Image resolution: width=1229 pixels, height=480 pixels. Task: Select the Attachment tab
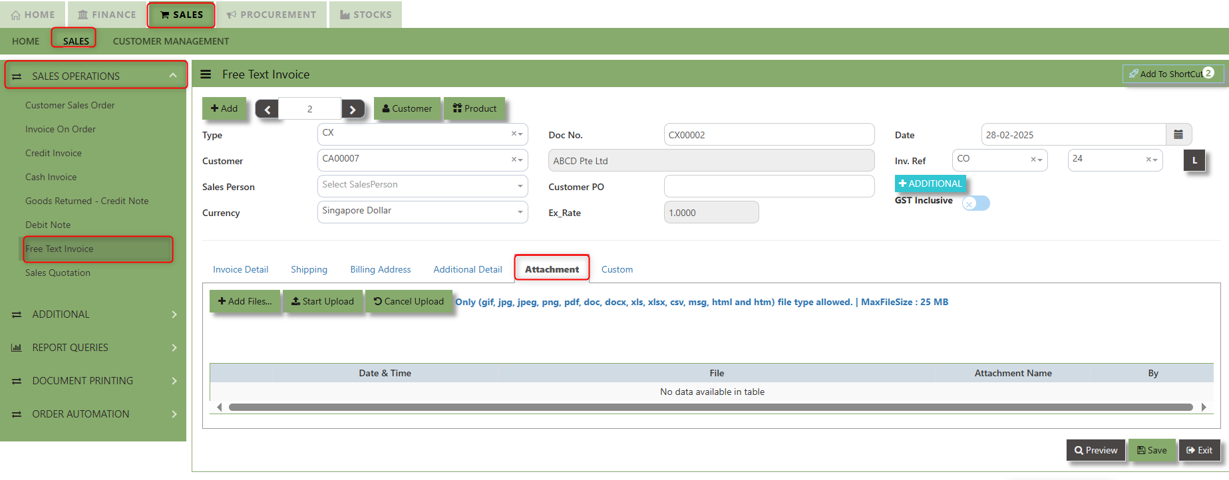[552, 269]
